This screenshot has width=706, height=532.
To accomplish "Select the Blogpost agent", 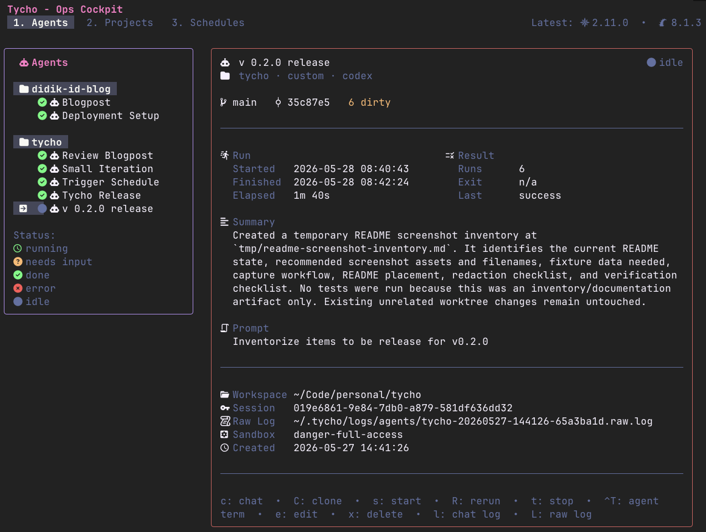I will click(x=86, y=102).
